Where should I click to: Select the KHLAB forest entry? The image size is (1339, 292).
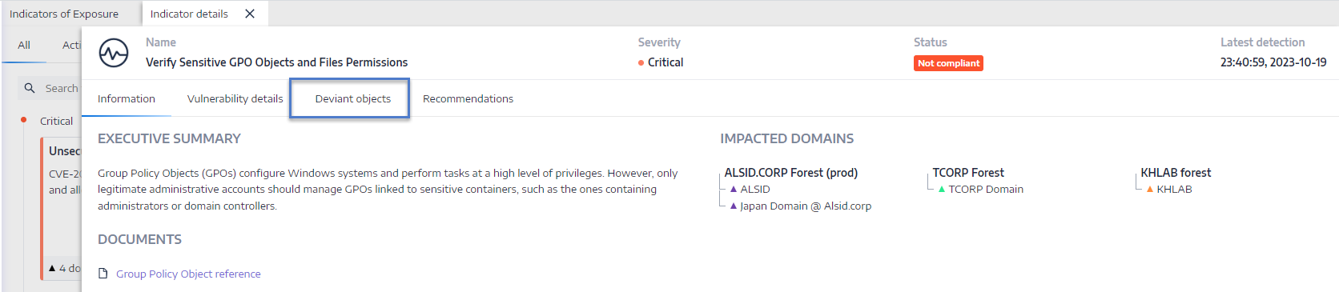coord(1176,173)
